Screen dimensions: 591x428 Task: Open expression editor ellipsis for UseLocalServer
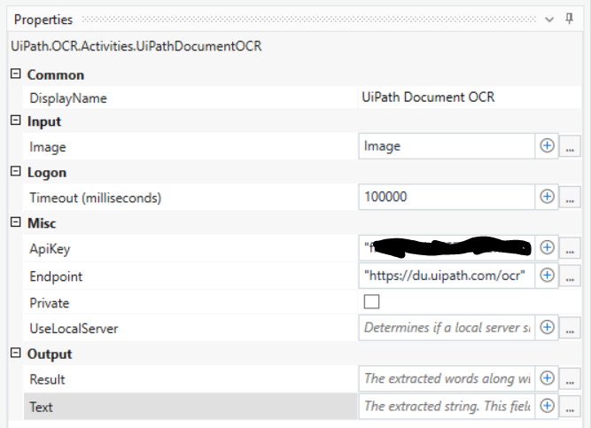tap(570, 329)
